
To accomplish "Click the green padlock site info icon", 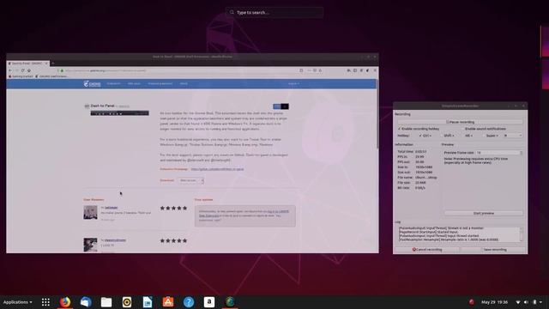I will coord(62,70).
